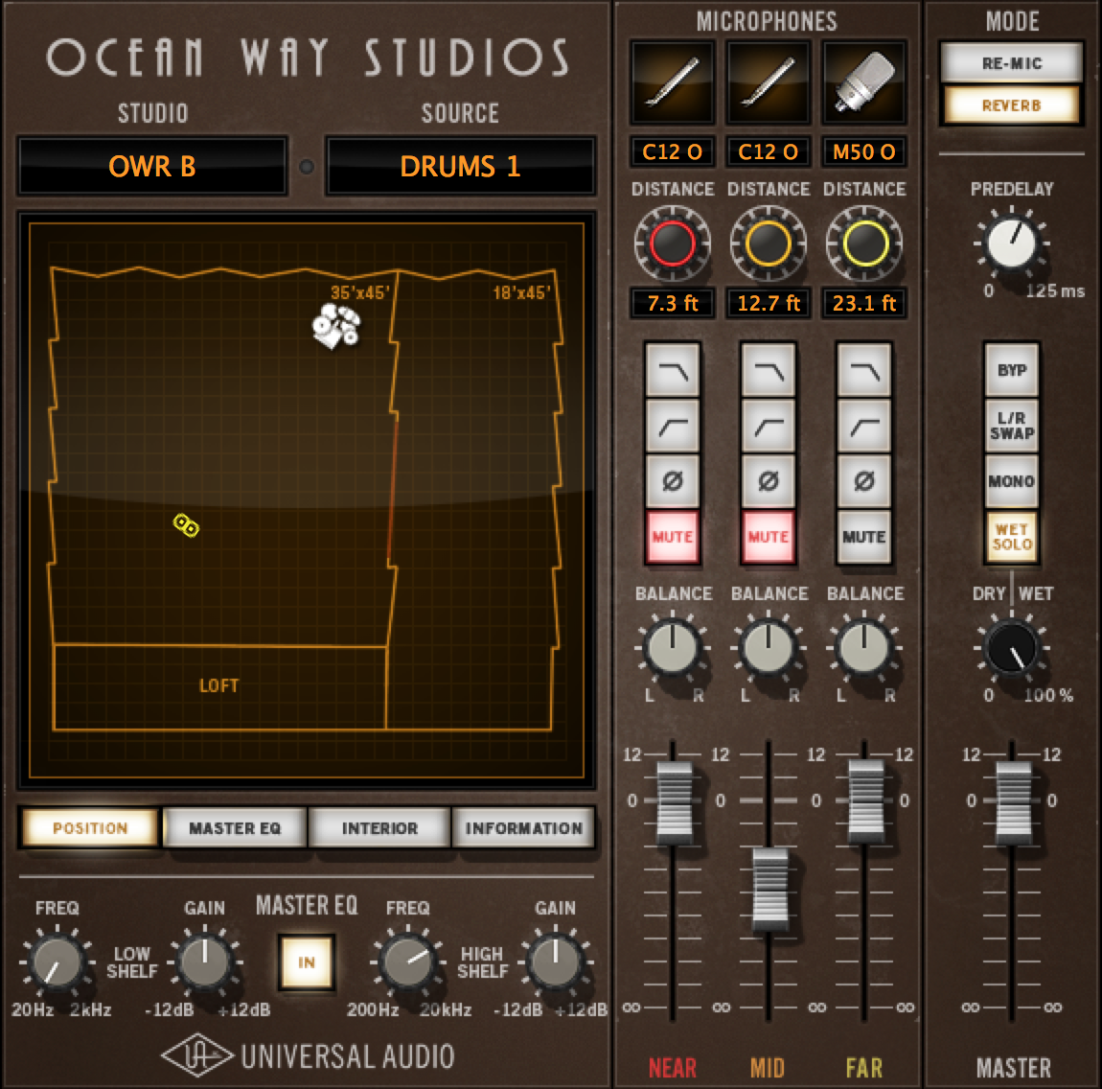Screen dimensions: 1102x1089
Task: Unmute the MID microphone
Action: (769, 537)
